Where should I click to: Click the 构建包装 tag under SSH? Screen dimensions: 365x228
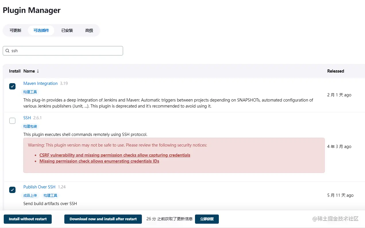click(30, 126)
